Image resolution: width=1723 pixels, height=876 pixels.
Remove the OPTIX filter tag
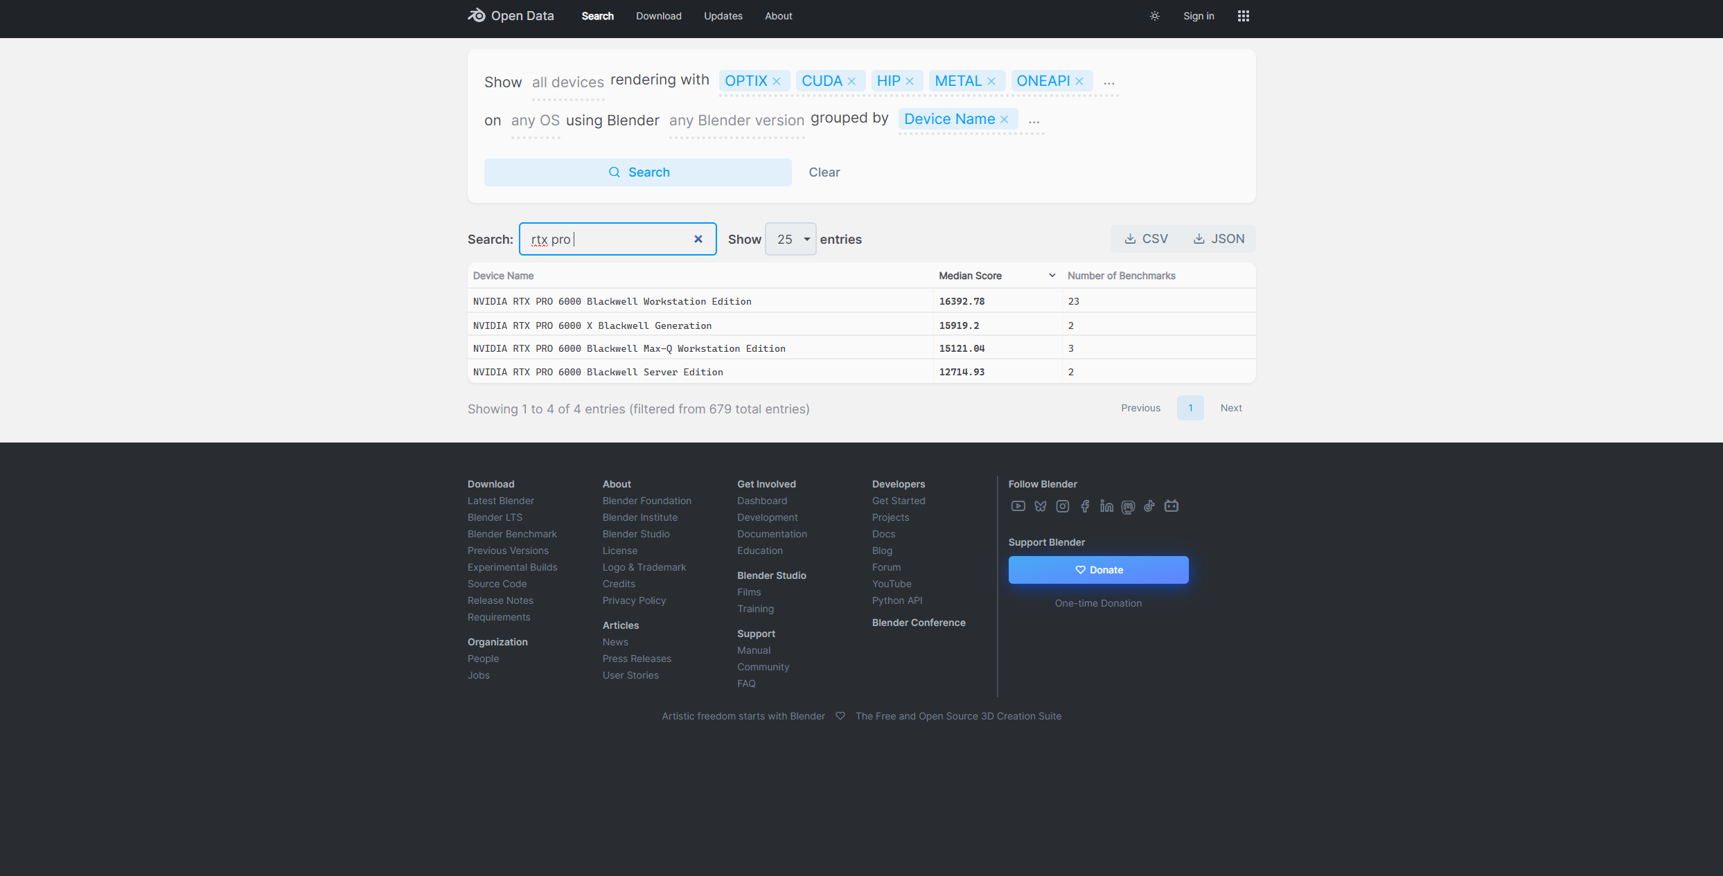tap(777, 82)
